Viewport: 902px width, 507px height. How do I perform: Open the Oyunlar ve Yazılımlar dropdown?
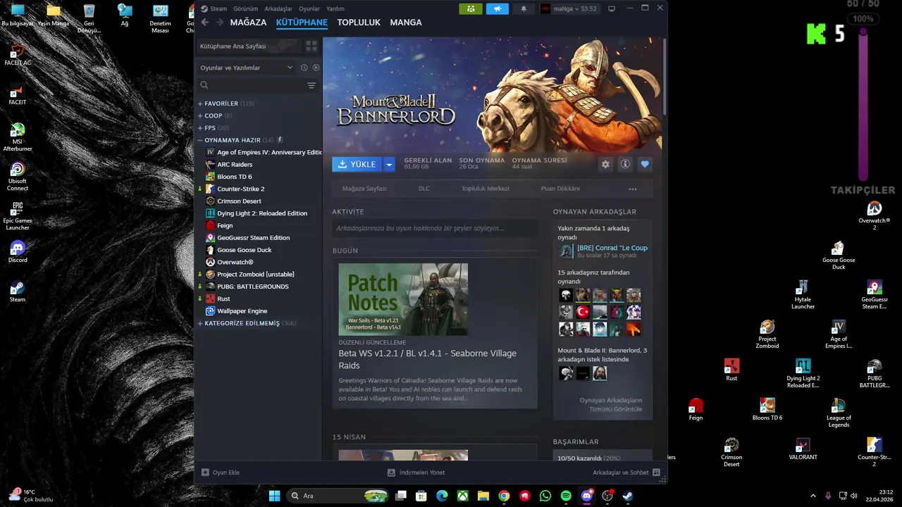246,68
